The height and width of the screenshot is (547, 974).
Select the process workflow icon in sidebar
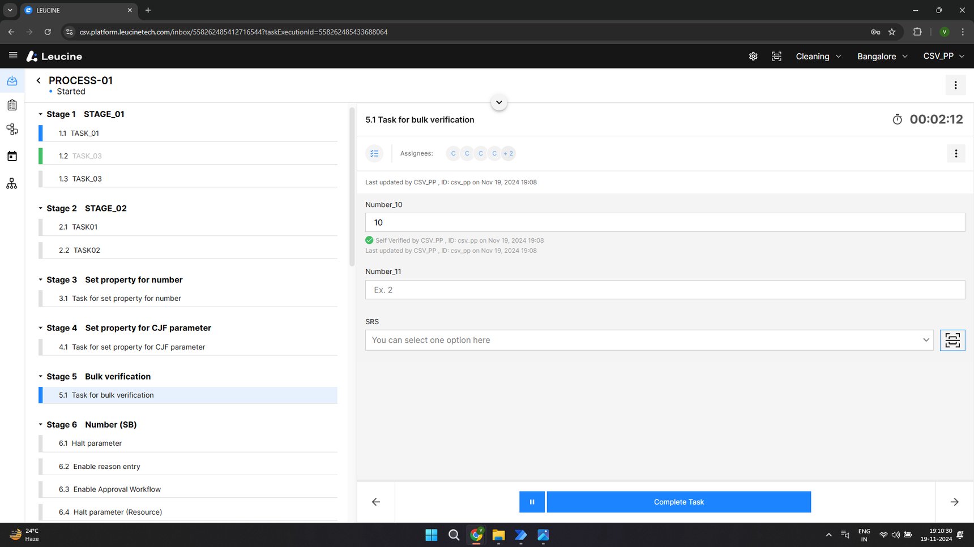click(x=12, y=129)
